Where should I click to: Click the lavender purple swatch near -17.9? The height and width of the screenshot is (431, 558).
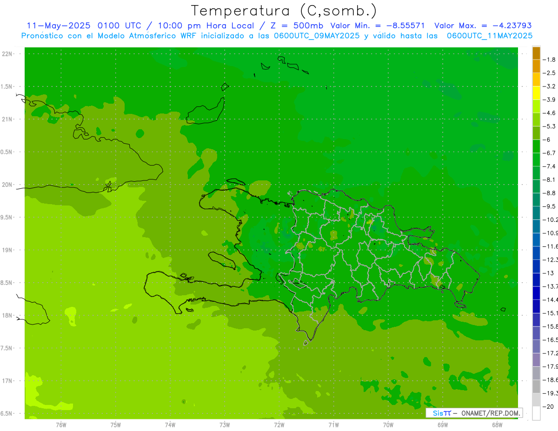(536, 360)
